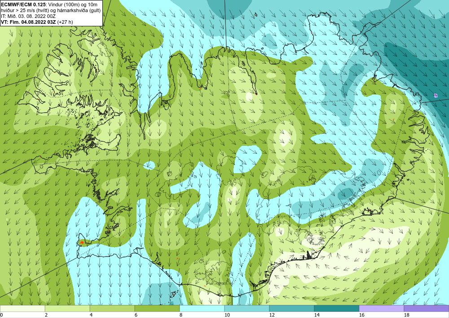Click the 4–6 m/s green legend swatch
The height and width of the screenshot is (318, 449).
point(112,308)
